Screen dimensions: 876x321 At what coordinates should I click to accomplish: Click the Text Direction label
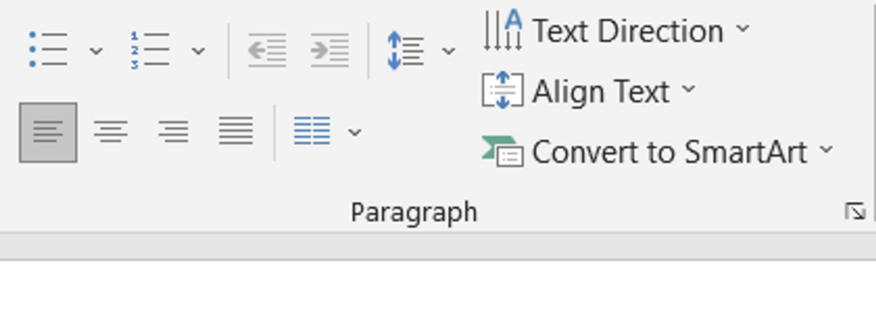pyautogui.click(x=628, y=32)
